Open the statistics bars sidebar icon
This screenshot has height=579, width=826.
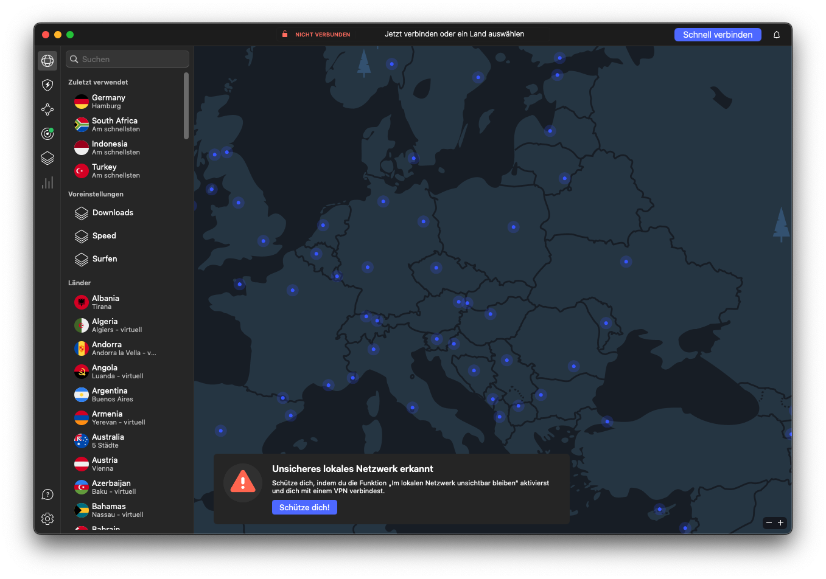pyautogui.click(x=47, y=182)
